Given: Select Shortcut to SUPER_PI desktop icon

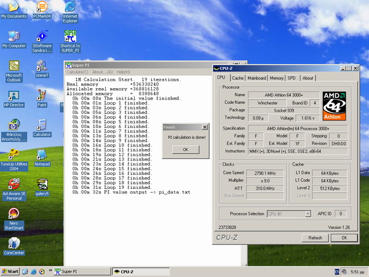Looking at the screenshot, I should (x=70, y=42).
